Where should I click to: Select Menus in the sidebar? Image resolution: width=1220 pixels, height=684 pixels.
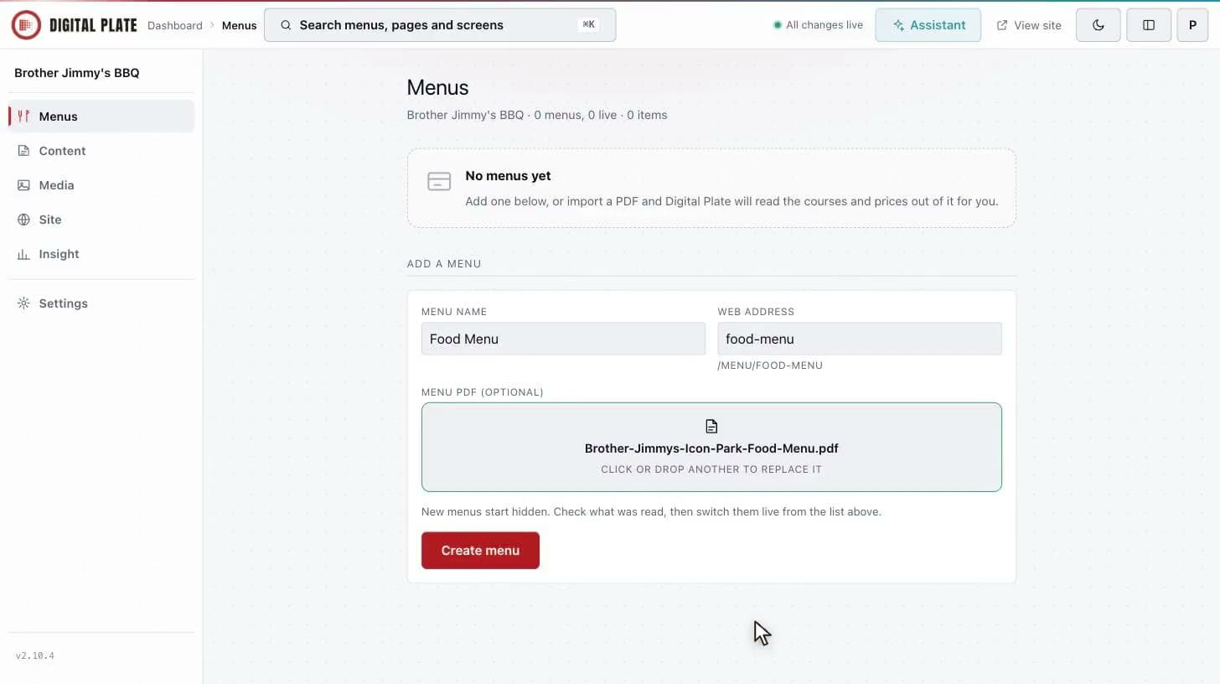101,117
